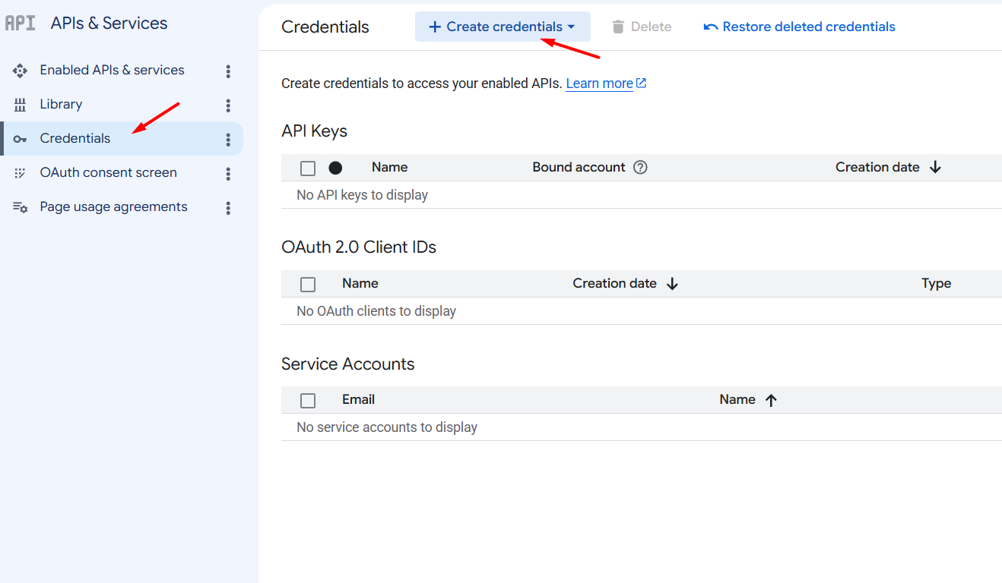
Task: Click the 'No OAuth clients to display' text
Action: coord(376,311)
